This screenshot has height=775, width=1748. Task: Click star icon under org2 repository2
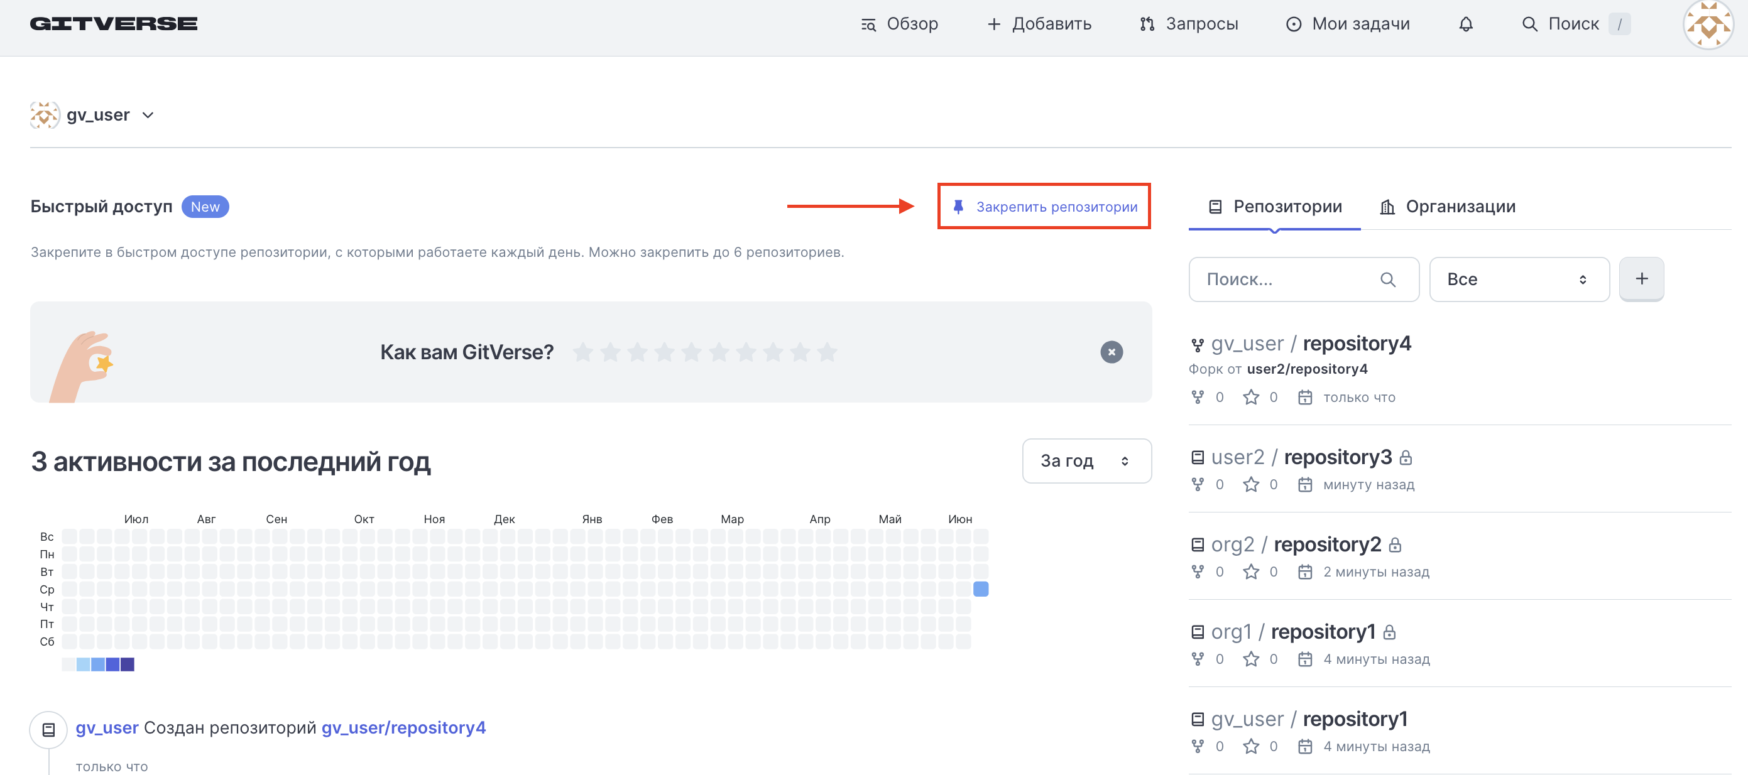[1250, 572]
